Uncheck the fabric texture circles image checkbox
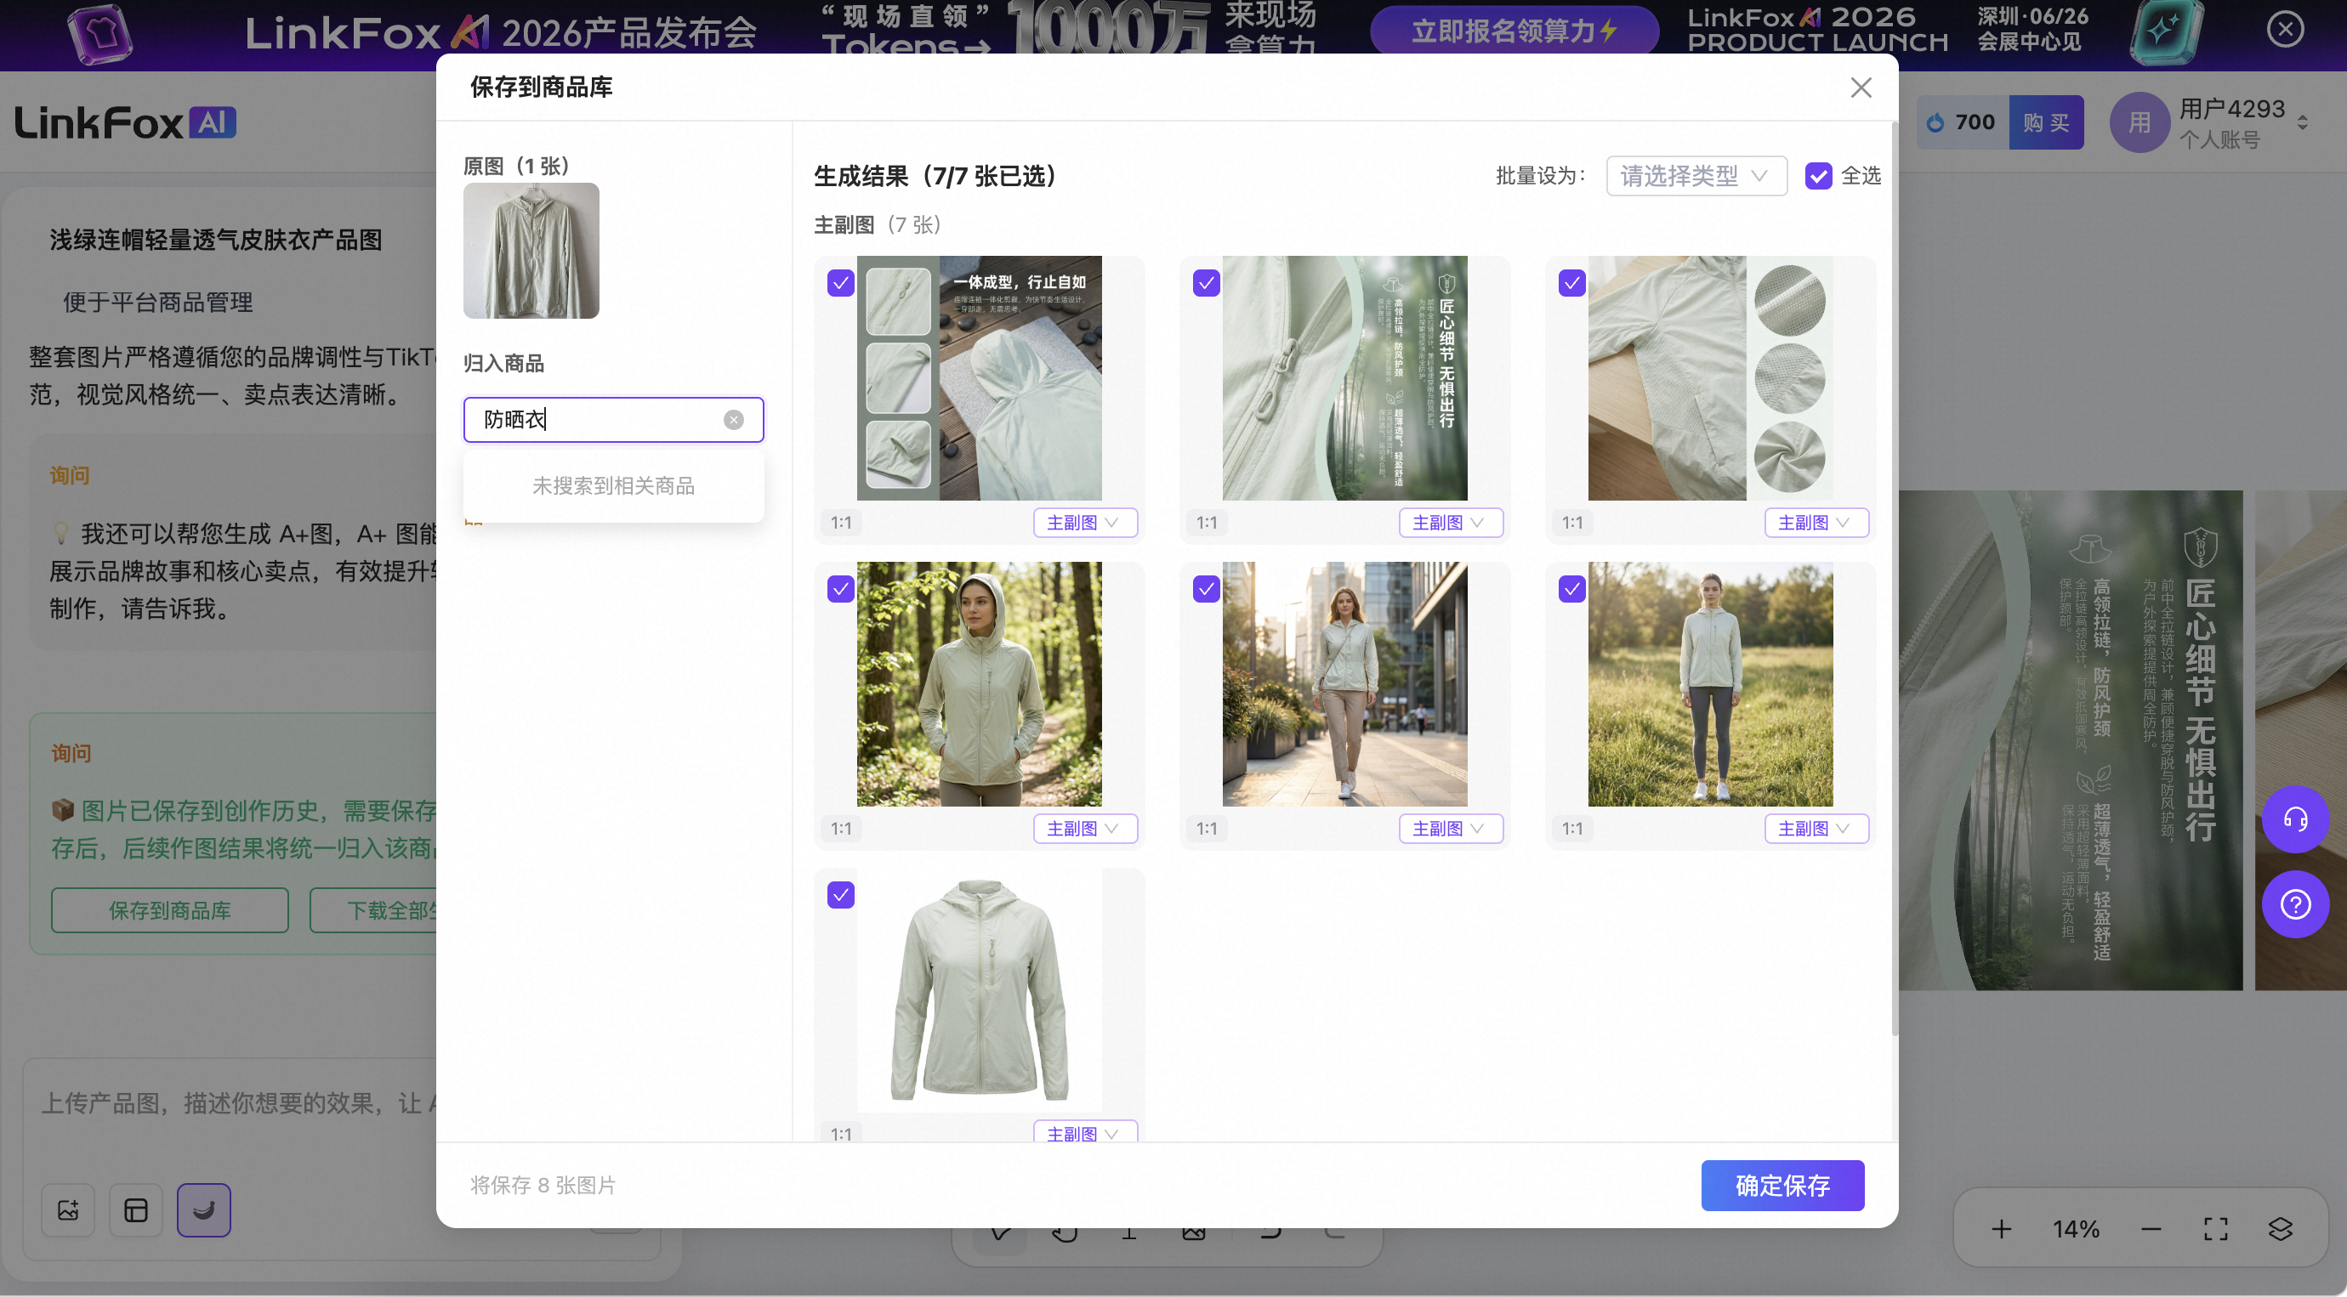The image size is (2347, 1297). pos(1571,283)
